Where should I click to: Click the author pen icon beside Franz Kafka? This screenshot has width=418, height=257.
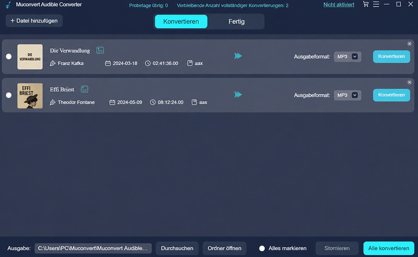(x=53, y=63)
